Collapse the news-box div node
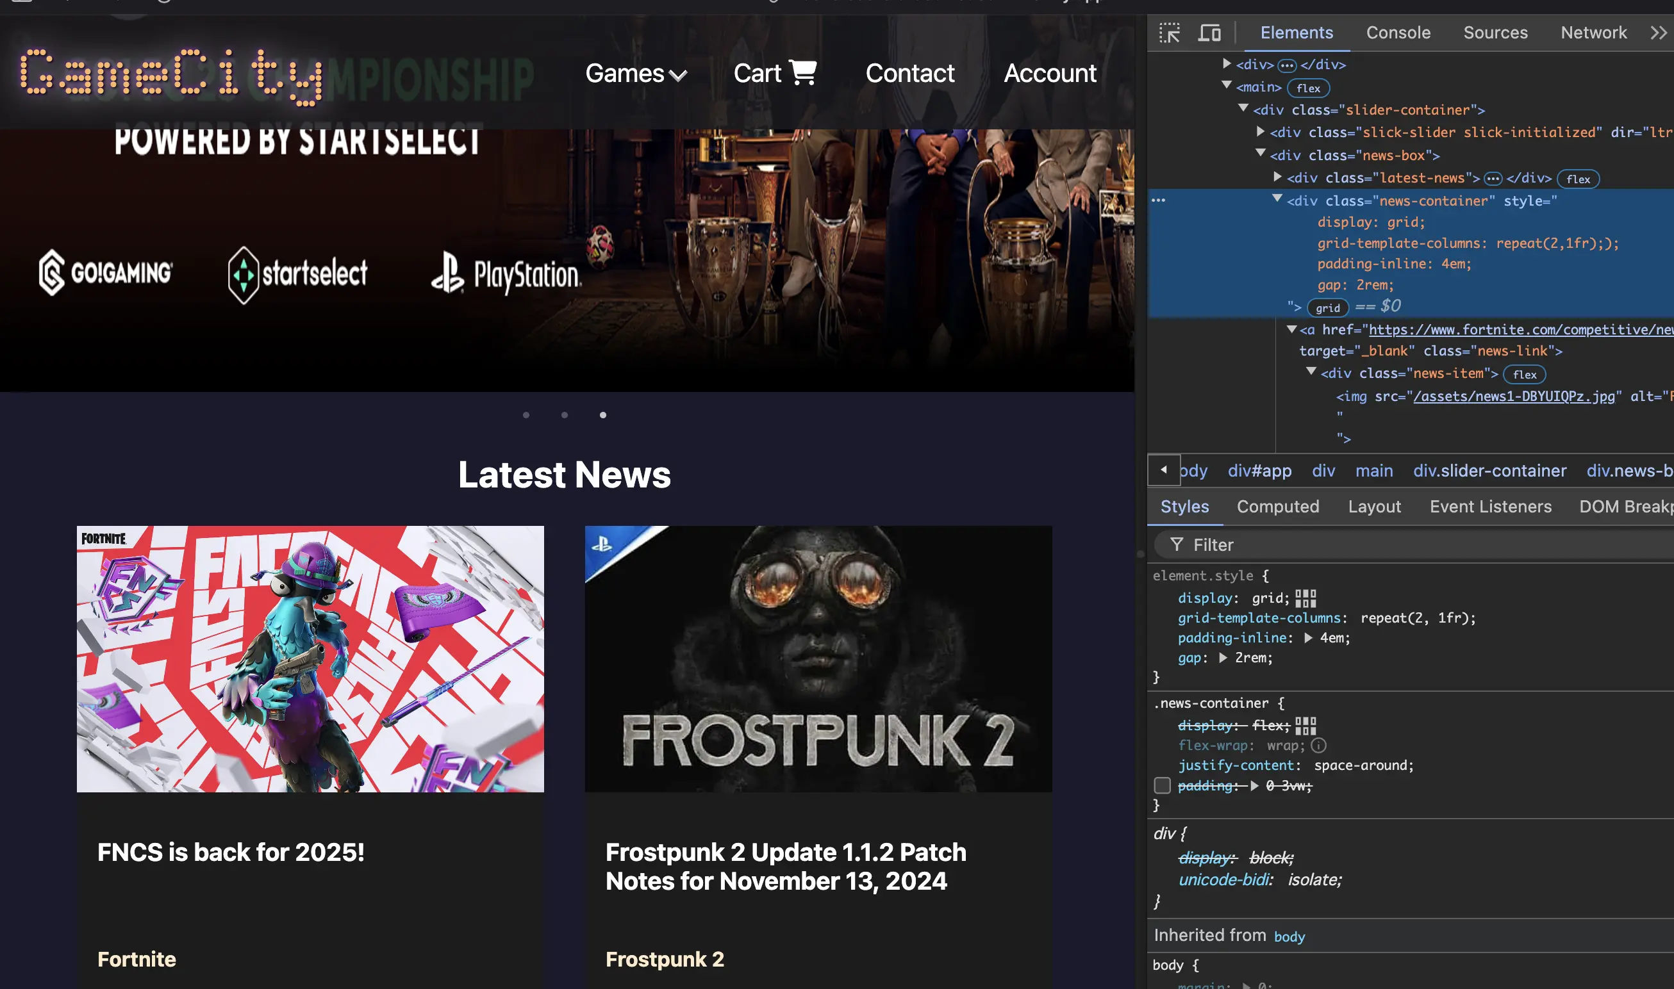 click(1260, 153)
